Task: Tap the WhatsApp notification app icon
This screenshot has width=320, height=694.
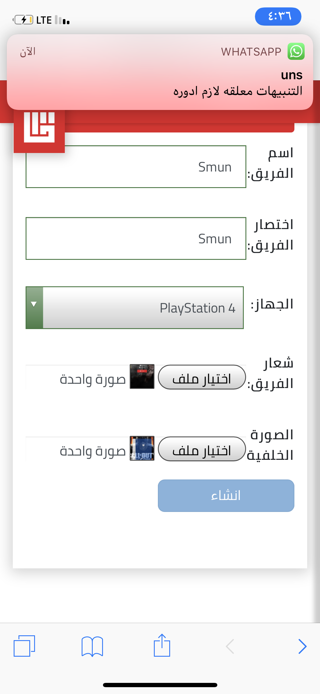Action: pos(296,51)
